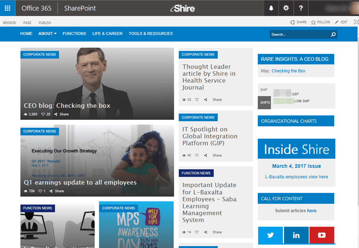This screenshot has height=248, width=359.
Task: Open the Browse ribbon tab
Action: tap(9, 23)
